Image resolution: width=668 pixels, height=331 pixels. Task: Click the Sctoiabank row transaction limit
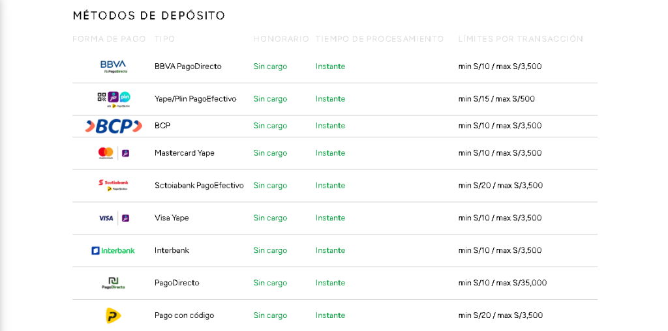[500, 185]
